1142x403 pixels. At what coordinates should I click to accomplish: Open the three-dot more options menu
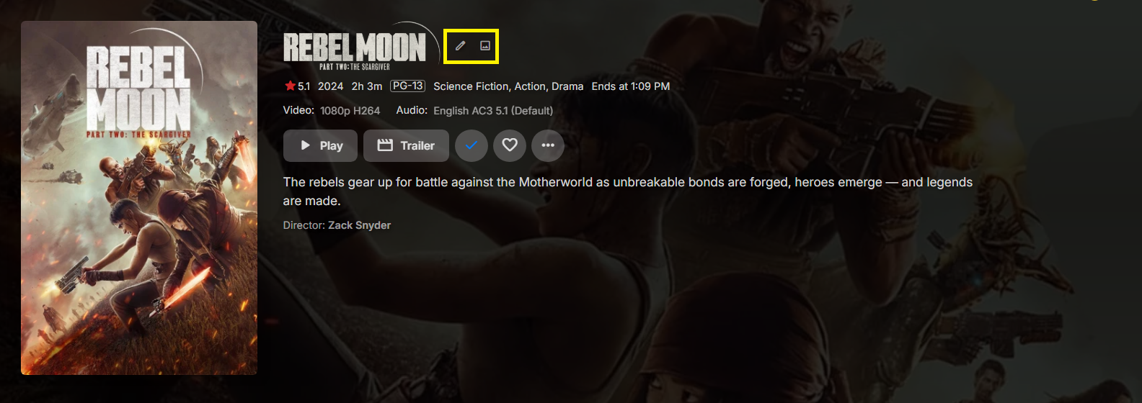[x=548, y=145]
